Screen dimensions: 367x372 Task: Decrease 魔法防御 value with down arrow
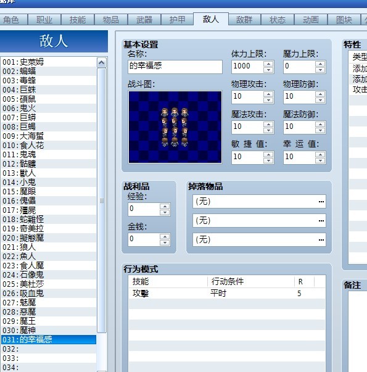(320, 131)
